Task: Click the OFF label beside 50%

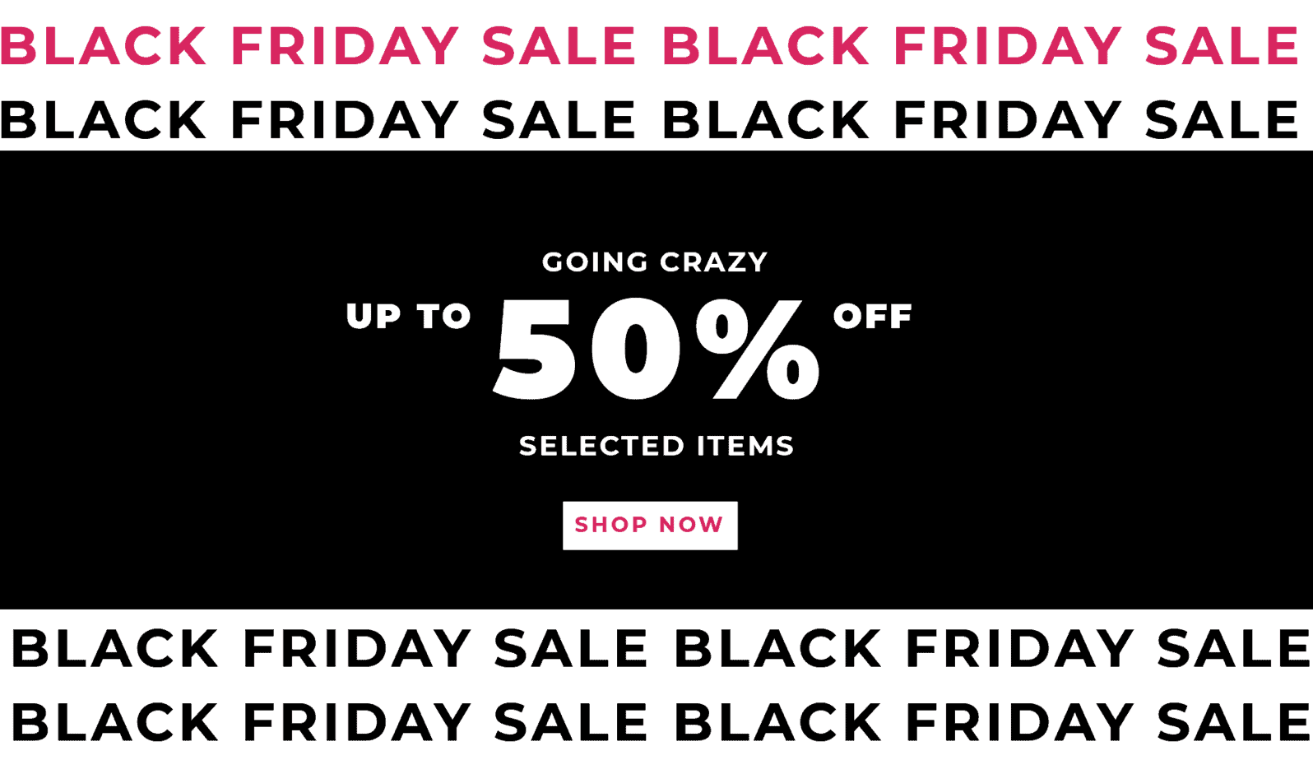Action: click(x=873, y=316)
